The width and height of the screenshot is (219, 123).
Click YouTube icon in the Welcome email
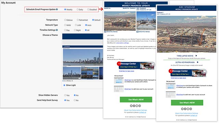(137, 106)
